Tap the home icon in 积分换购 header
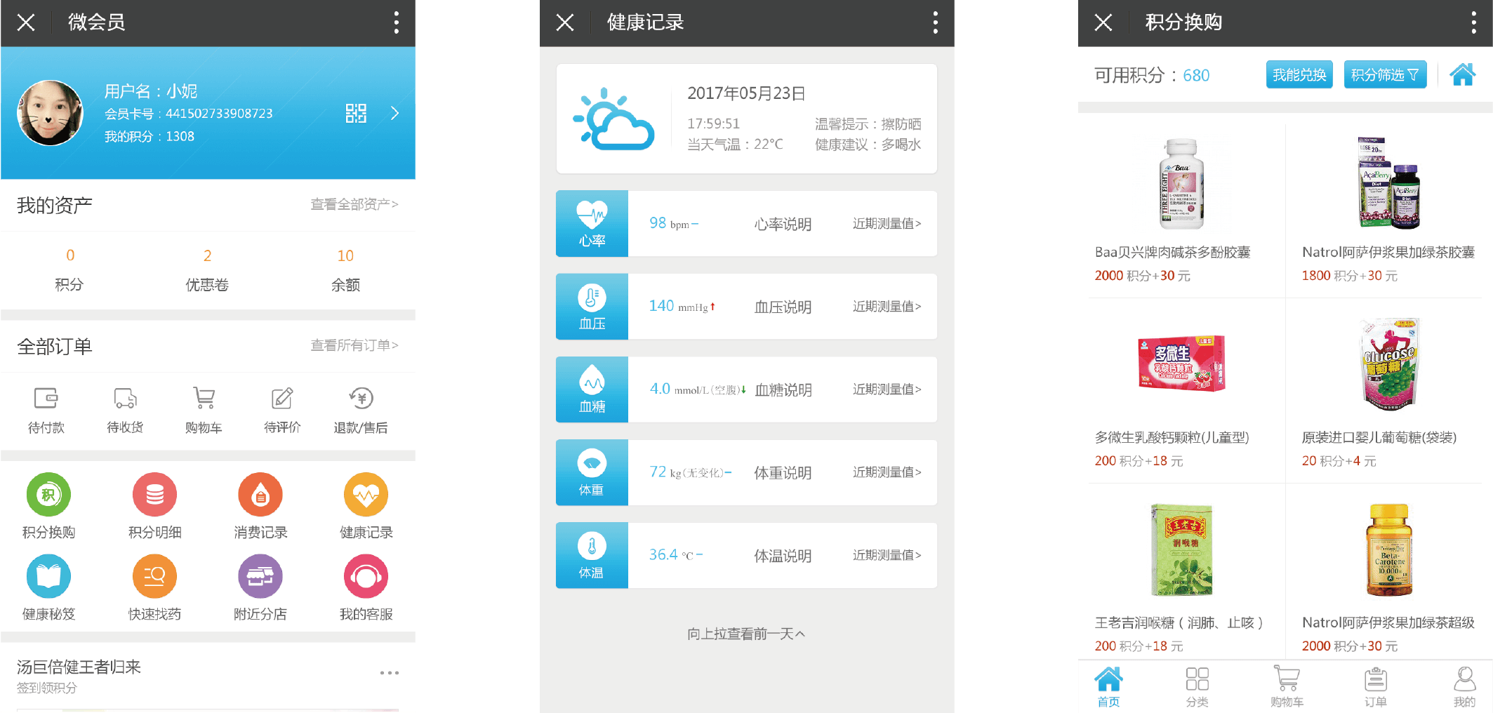This screenshot has width=1493, height=713. 1462,74
